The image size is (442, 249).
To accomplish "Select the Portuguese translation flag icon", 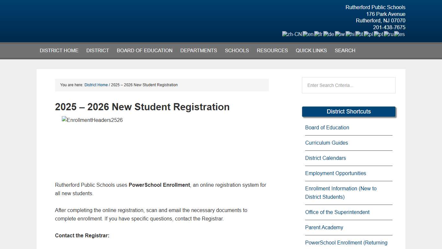I will click(378, 34).
